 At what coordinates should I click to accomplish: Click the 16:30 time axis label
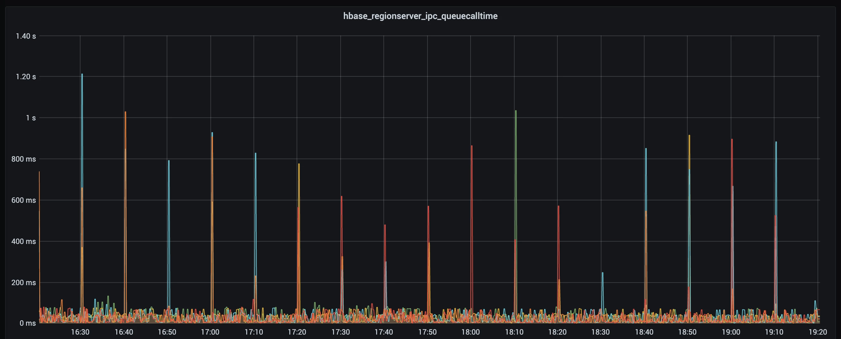tap(80, 332)
